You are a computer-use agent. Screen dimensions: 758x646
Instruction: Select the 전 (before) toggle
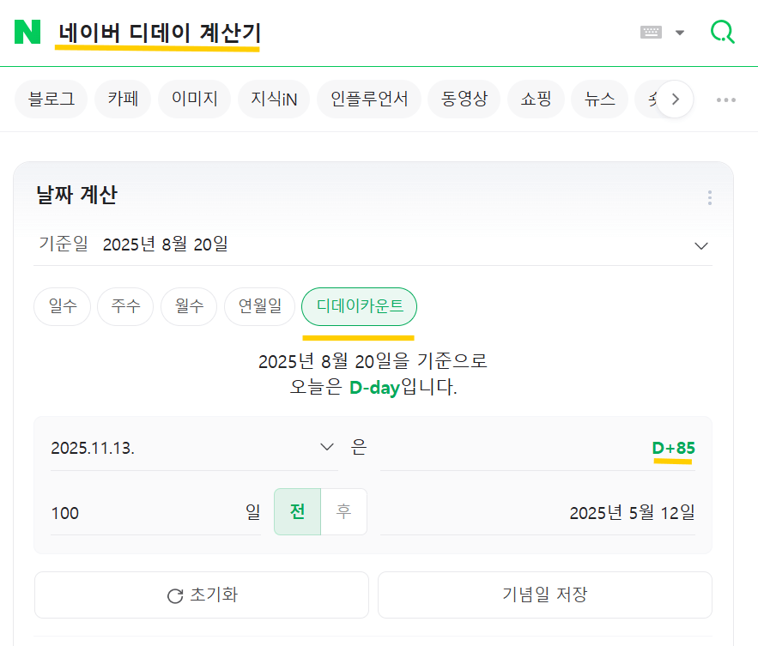click(298, 512)
